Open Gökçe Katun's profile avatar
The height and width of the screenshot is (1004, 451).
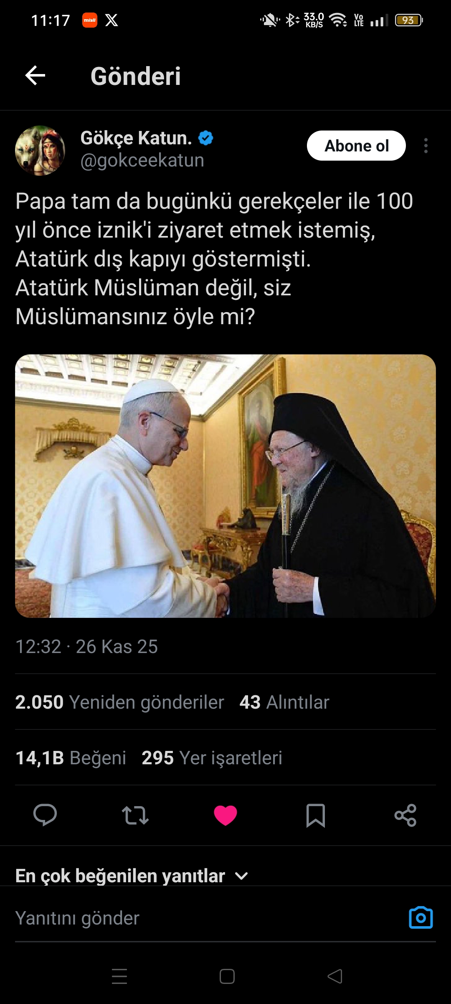pos(40,151)
